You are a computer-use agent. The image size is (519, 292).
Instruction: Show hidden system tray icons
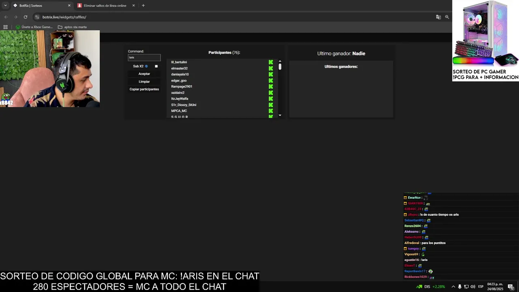[453, 287]
